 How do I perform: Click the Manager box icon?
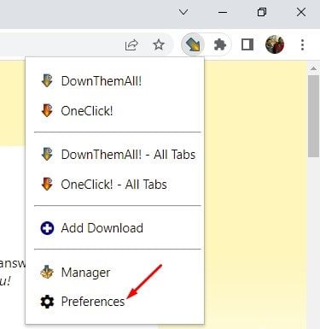pos(47,273)
